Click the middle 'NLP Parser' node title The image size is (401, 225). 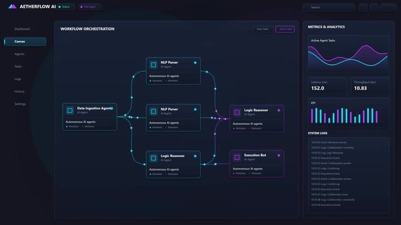click(x=169, y=109)
